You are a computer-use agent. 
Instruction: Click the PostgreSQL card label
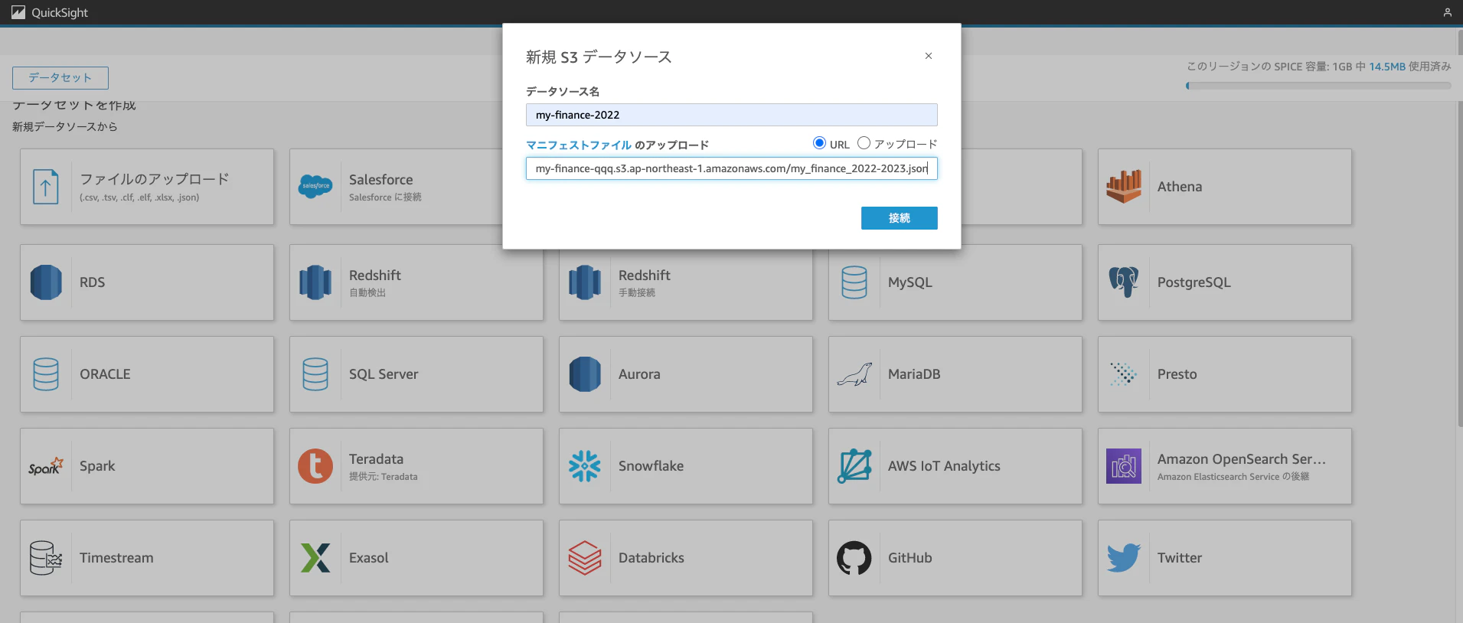coord(1194,282)
